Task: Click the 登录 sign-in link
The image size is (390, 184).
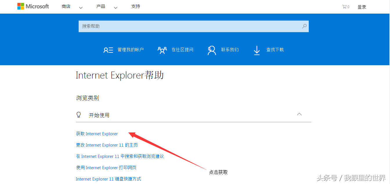Action: [x=362, y=7]
